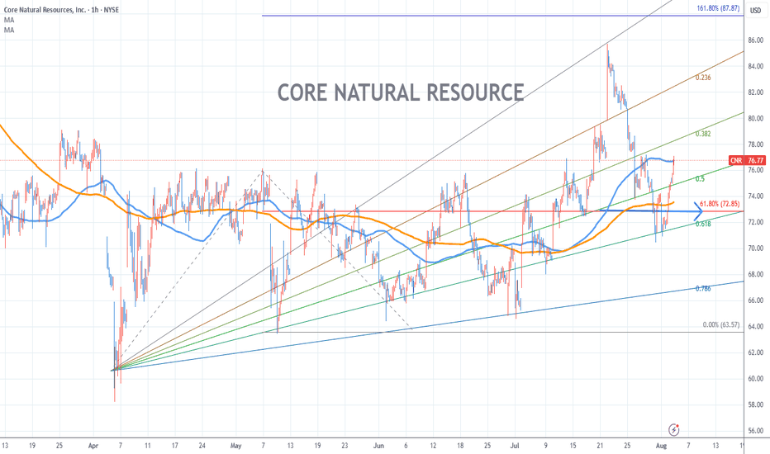Click the 161.80% (87.87) Fibonacci label

pyautogui.click(x=718, y=8)
